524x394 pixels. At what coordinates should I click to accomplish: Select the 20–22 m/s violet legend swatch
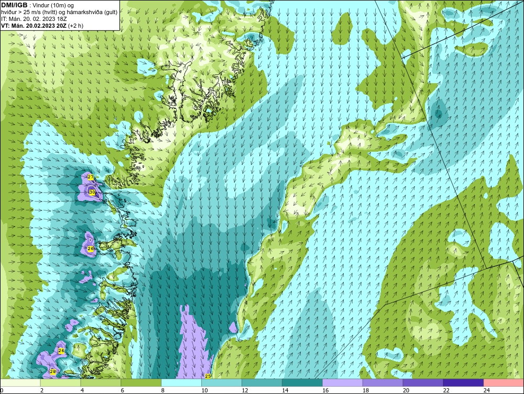(423, 382)
